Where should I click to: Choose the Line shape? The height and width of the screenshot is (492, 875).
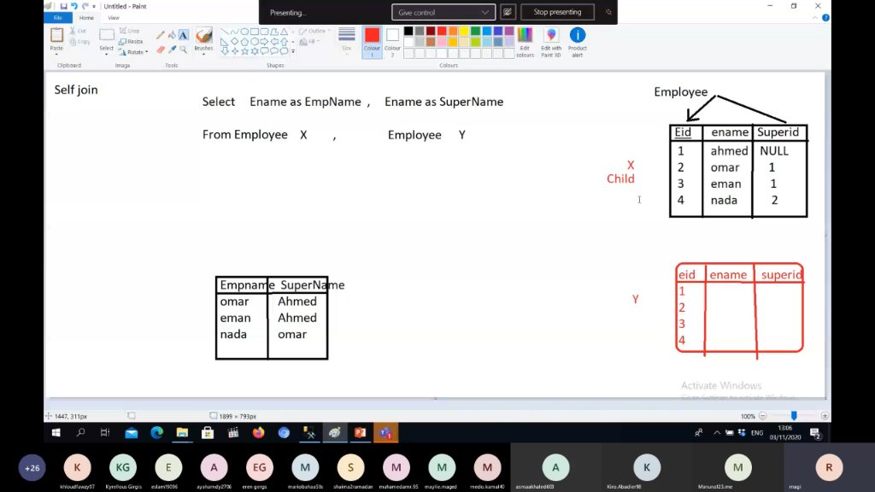click(x=225, y=32)
